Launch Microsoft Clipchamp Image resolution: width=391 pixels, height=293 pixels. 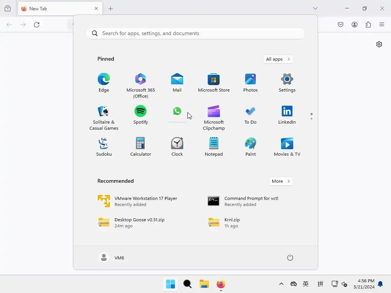tap(214, 118)
